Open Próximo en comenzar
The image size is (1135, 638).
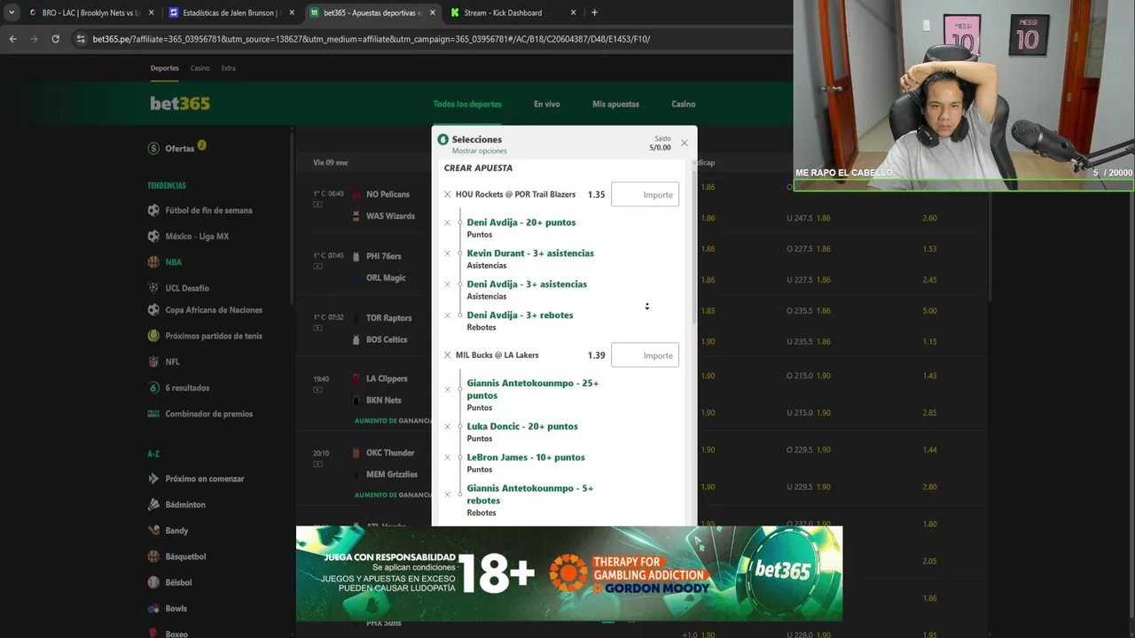(x=204, y=478)
